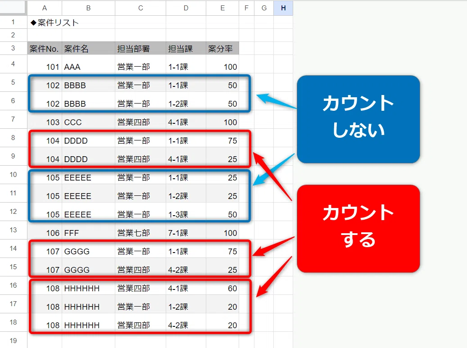Select column D header

coord(186,8)
